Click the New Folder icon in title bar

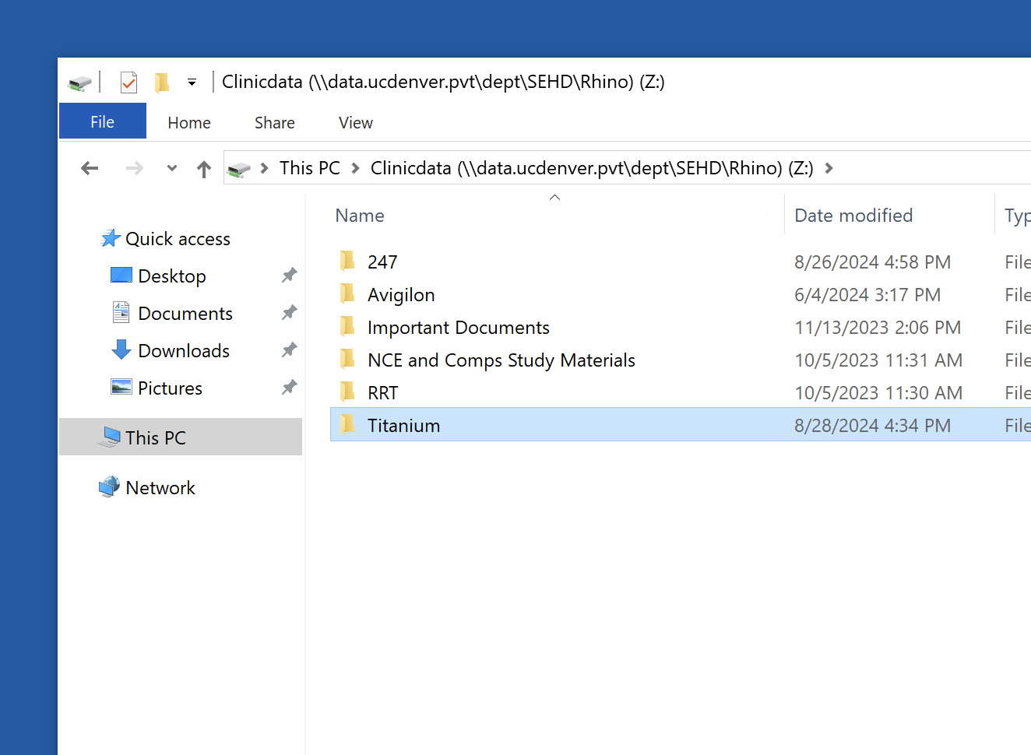162,82
